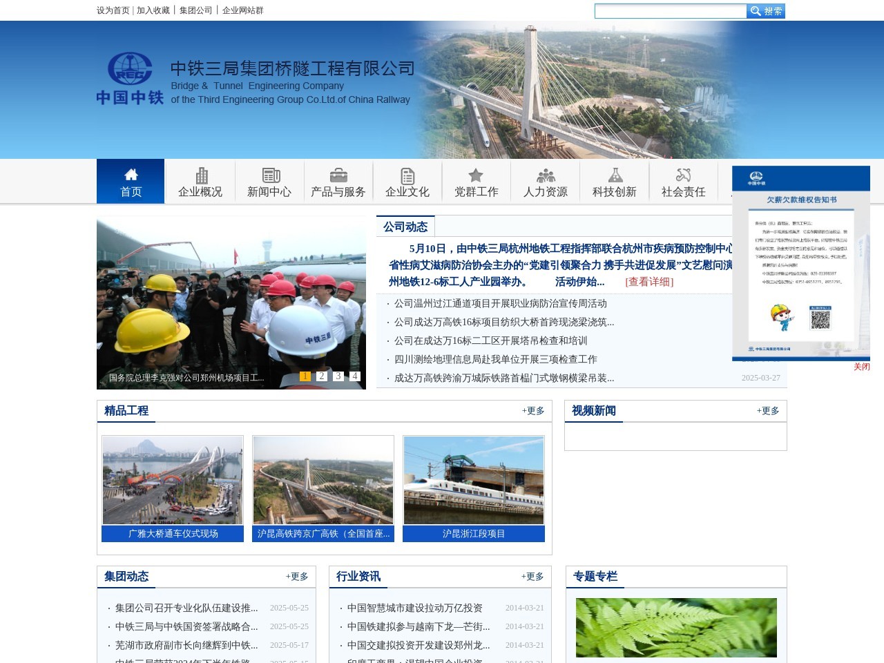Click 沪昆高铁跨京广高铁（全国首座... caption
Image resolution: width=884 pixels, height=663 pixels.
pos(323,534)
